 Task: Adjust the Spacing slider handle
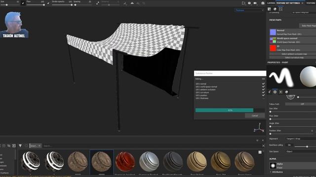tap(76, 5)
